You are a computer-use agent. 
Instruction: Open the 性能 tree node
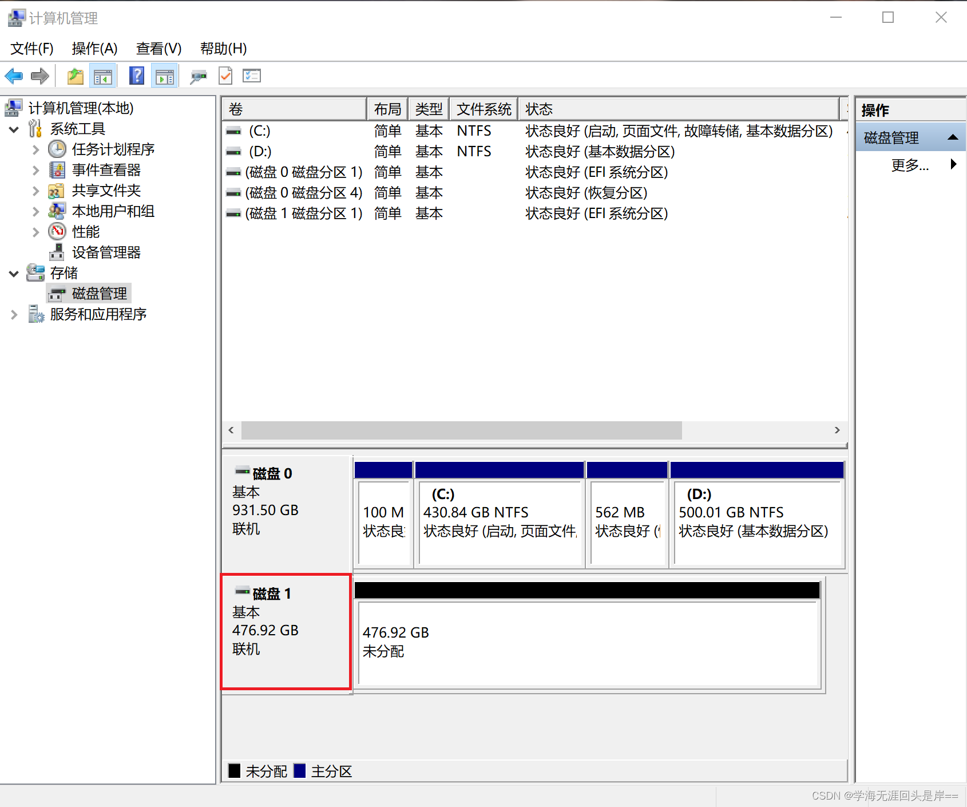[86, 232]
